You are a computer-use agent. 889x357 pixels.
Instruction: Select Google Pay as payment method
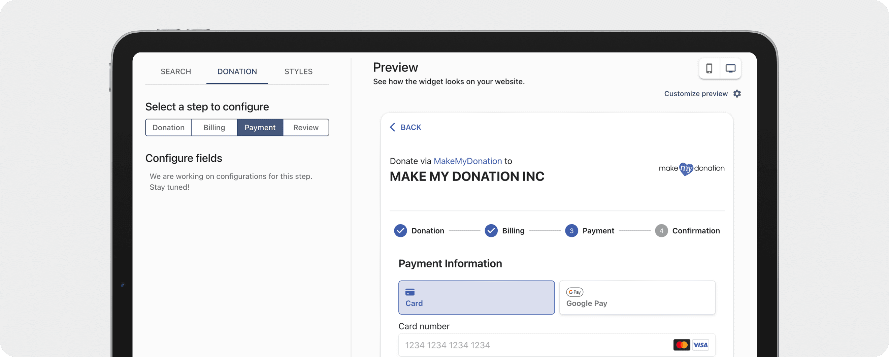click(x=637, y=298)
